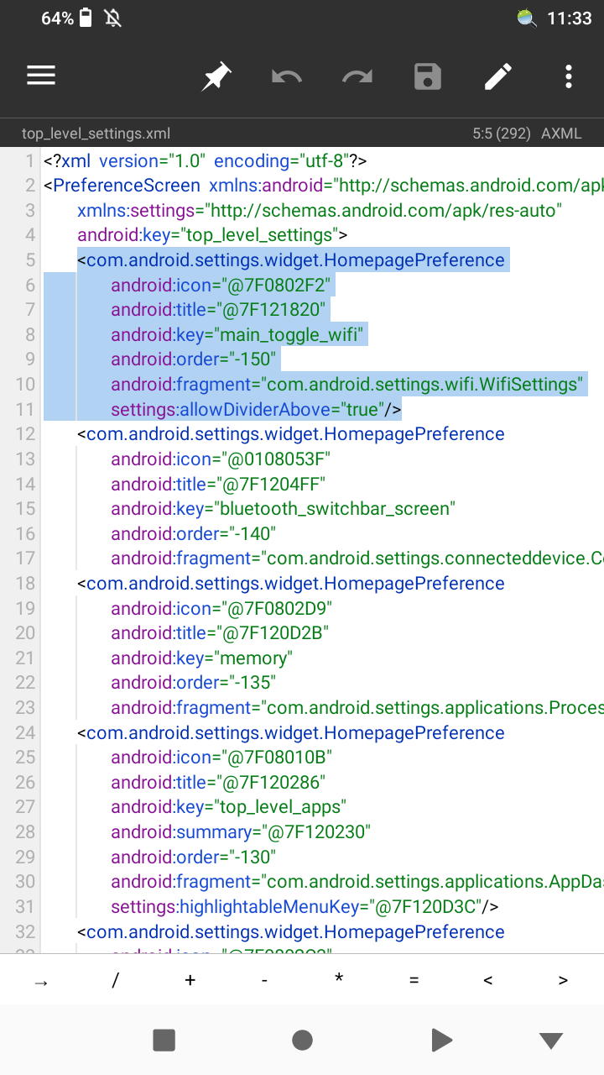The height and width of the screenshot is (1075, 604).
Task: Tap the greater-than symbol key
Action: click(x=563, y=980)
